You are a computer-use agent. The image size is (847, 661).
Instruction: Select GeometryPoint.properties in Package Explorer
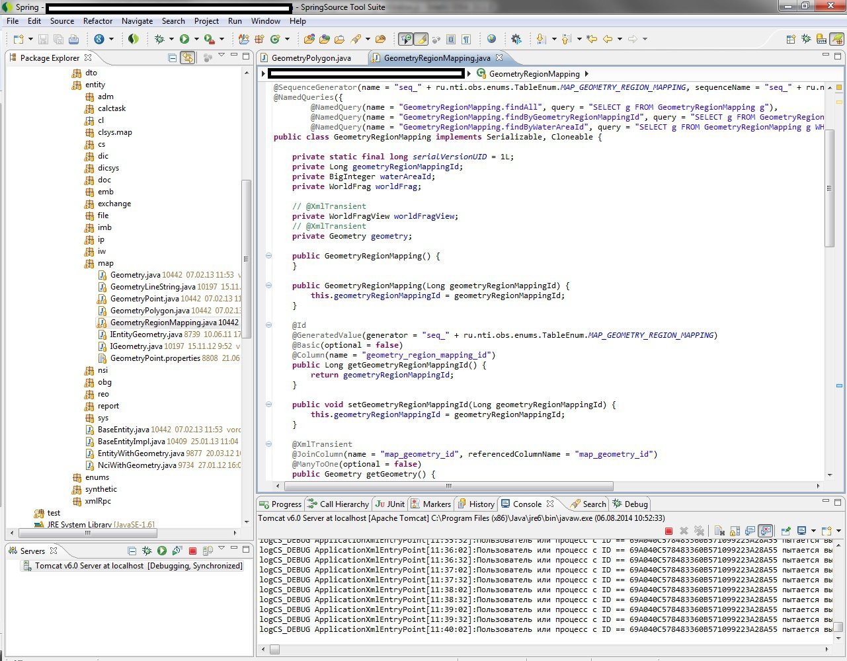pyautogui.click(x=155, y=358)
